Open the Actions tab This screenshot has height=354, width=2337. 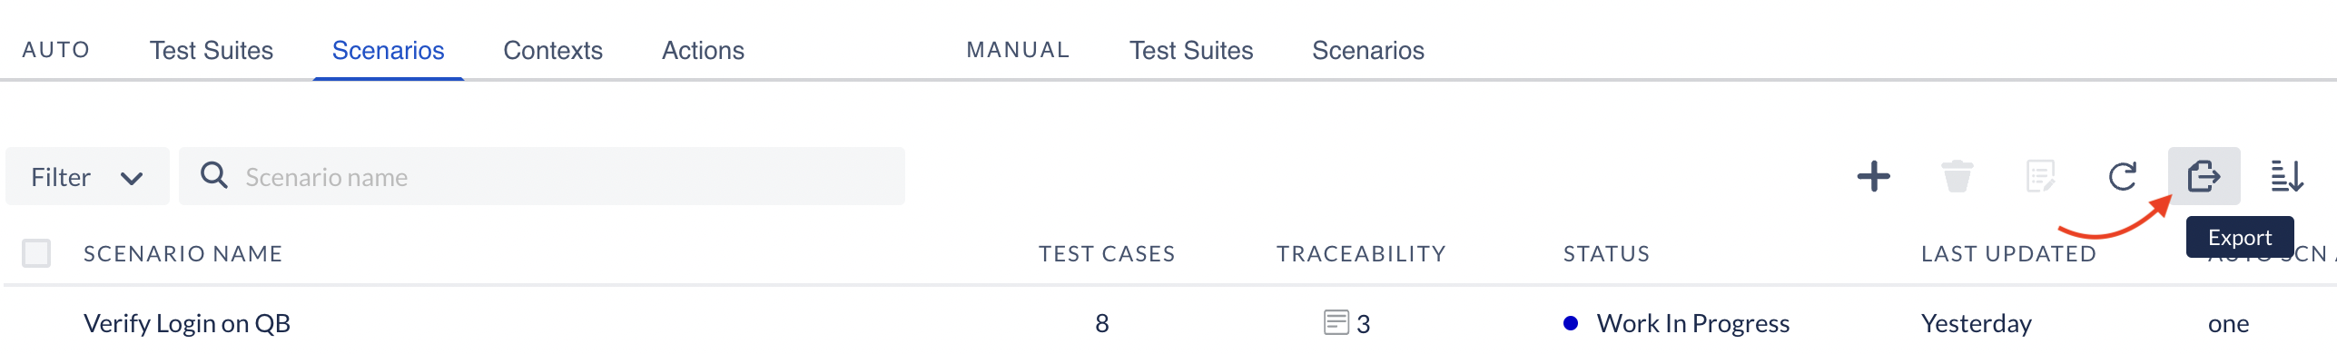tap(703, 50)
